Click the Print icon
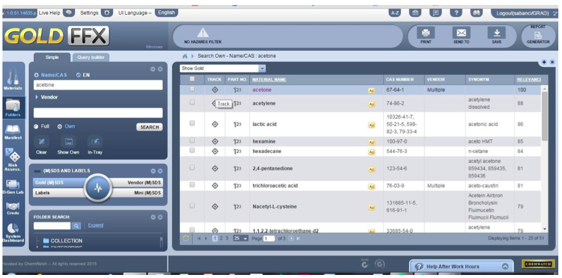Image resolution: width=562 pixels, height=278 pixels. coord(426,33)
